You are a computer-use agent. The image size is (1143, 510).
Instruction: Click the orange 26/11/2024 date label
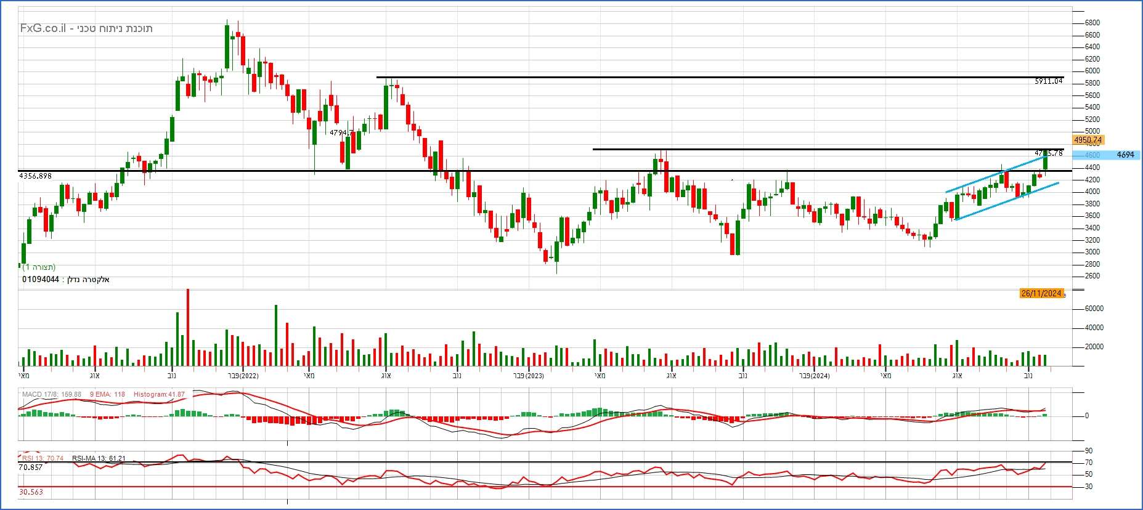click(x=1041, y=293)
